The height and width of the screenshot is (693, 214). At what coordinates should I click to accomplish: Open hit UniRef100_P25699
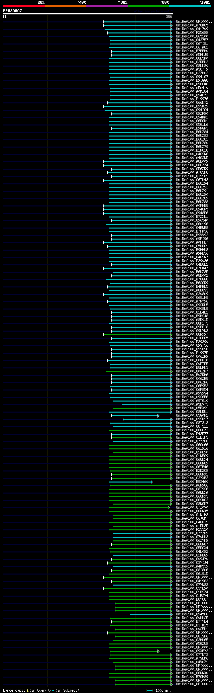(192, 32)
